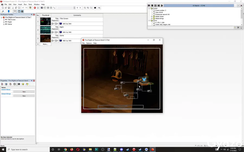Image resolution: width=244 pixels, height=152 pixels.
Task: Expand the Night frame in workspace tree
Action: [x=4, y=22]
